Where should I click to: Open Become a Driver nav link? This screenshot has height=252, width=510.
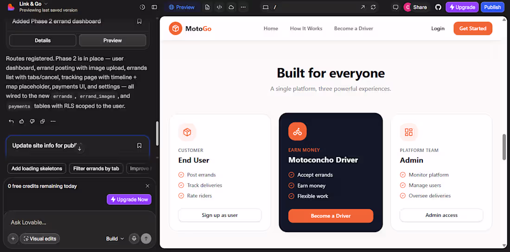[354, 28]
